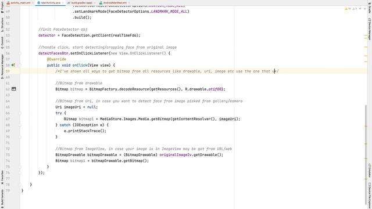Click the '//init FaceDetector obj' comment
Viewport: 372px width, 209px height.
(x=63, y=30)
